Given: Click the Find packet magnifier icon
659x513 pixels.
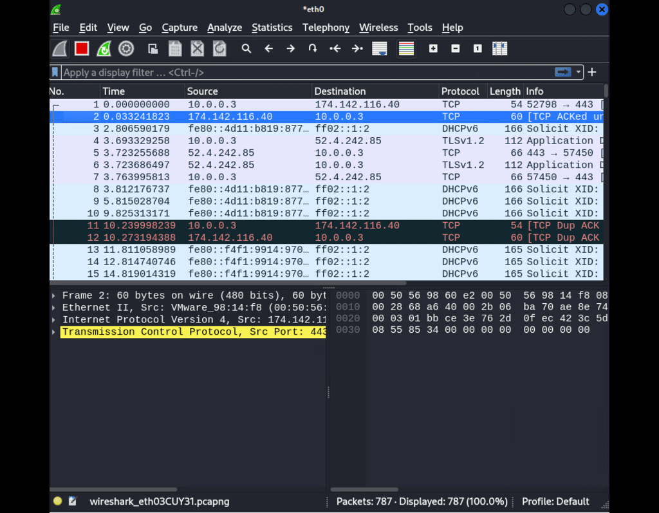Looking at the screenshot, I should tap(246, 48).
